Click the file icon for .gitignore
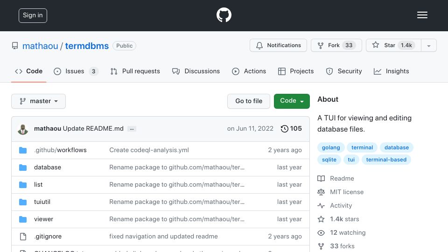The image size is (448, 252). tap(23, 237)
